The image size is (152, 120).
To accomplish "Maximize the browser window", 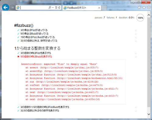I will [x=139, y=2].
